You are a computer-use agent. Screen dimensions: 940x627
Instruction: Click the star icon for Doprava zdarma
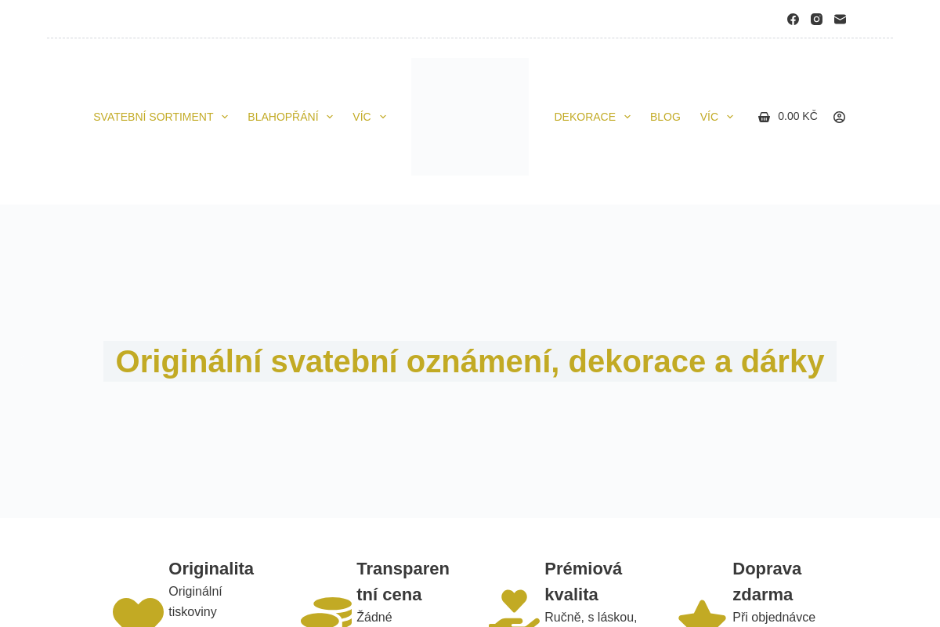702,614
